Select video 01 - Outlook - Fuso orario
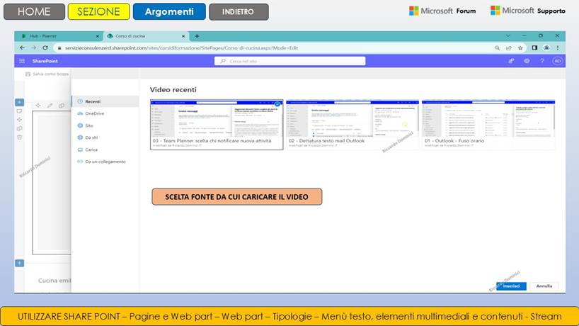Image resolution: width=579 pixels, height=326 pixels. coord(488,125)
